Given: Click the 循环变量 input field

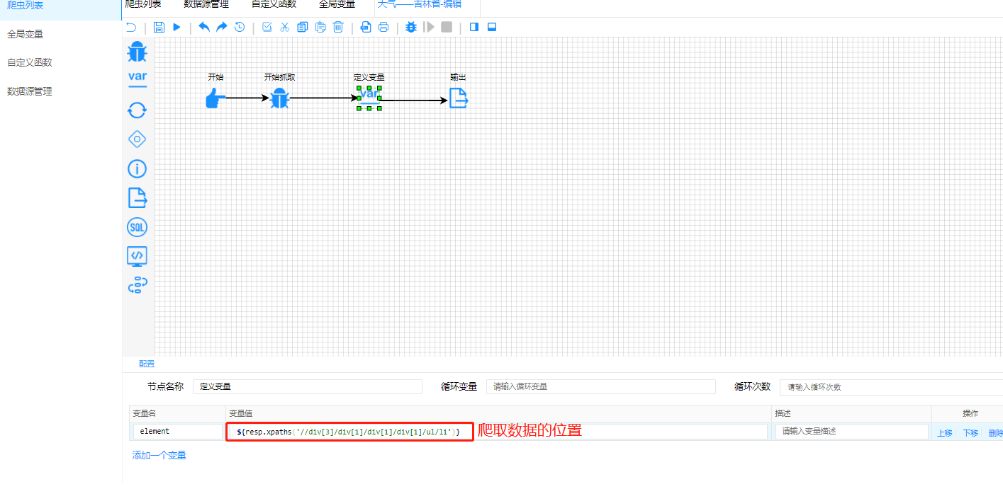Looking at the screenshot, I should click(x=601, y=386).
